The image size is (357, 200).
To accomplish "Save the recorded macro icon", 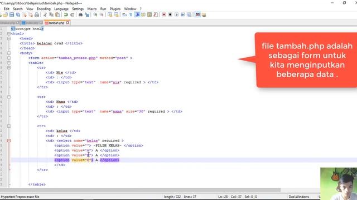I will 189,15.
